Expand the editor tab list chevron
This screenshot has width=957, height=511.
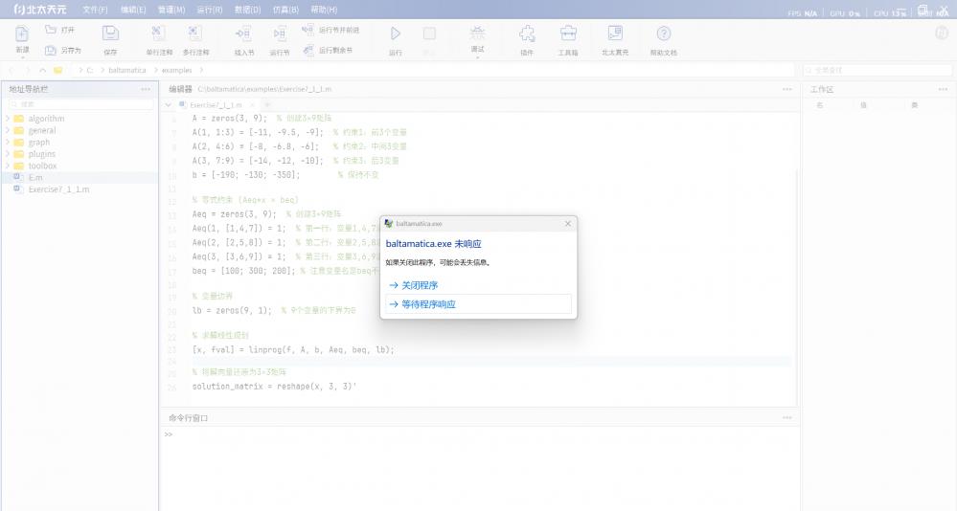tap(170, 104)
